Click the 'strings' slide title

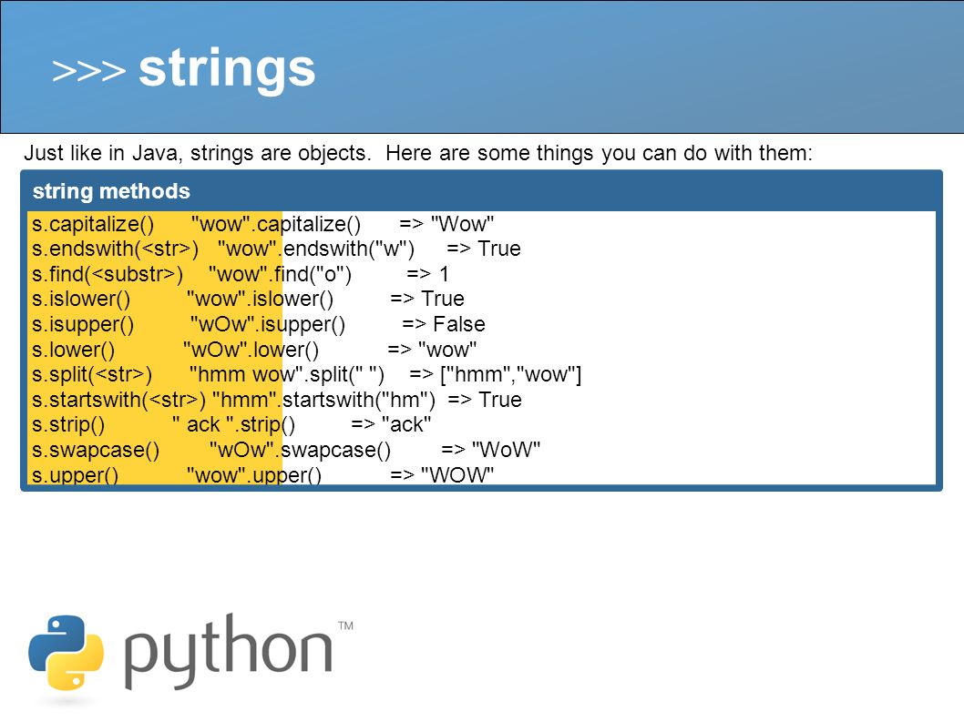[x=227, y=69]
